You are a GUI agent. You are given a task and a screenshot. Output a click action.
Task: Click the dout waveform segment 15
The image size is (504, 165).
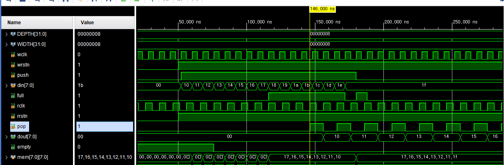[474, 137]
